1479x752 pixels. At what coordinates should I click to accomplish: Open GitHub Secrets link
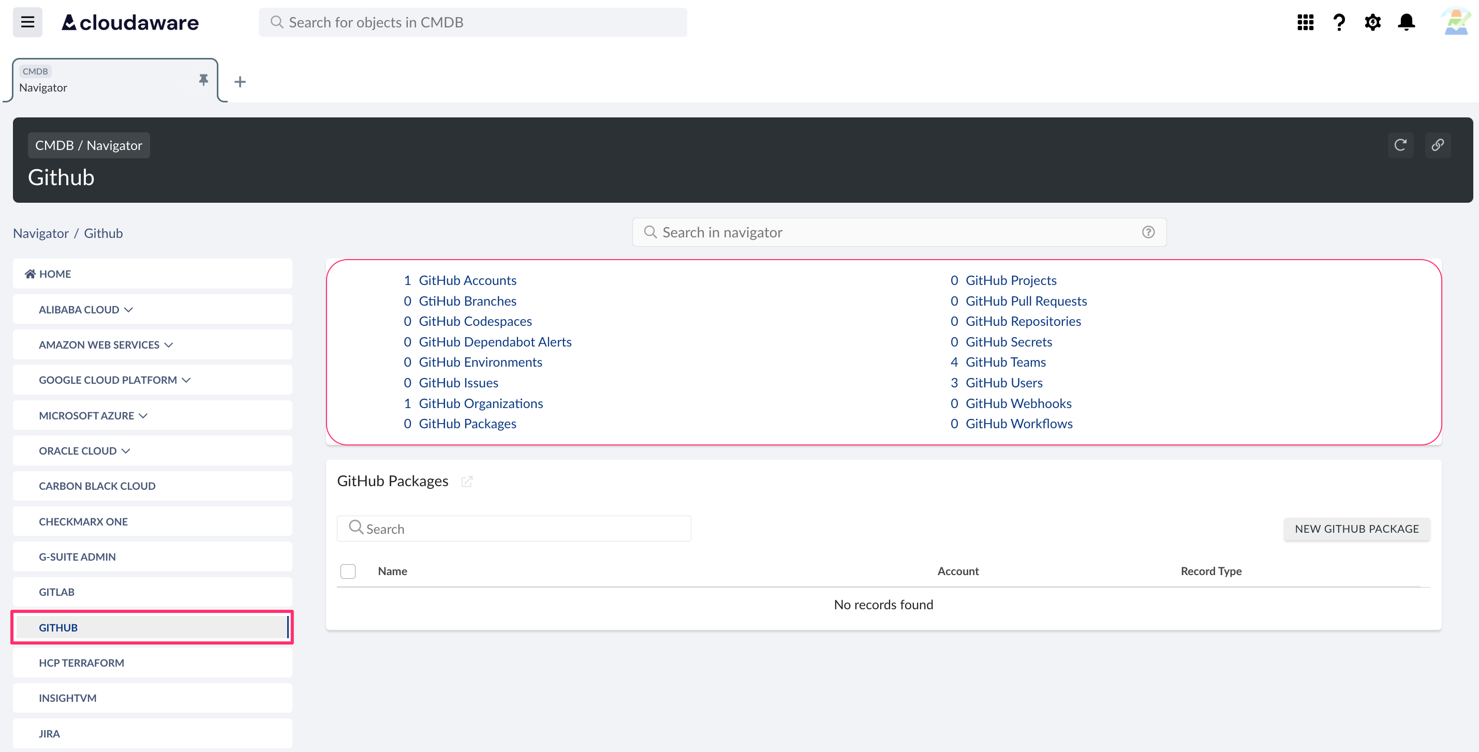coord(1009,342)
